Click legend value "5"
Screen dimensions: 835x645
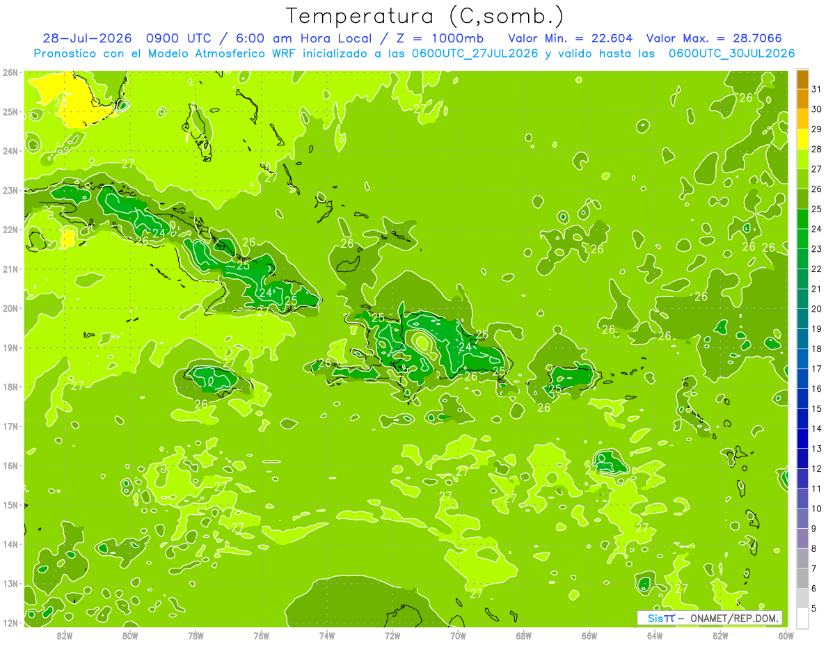(814, 608)
